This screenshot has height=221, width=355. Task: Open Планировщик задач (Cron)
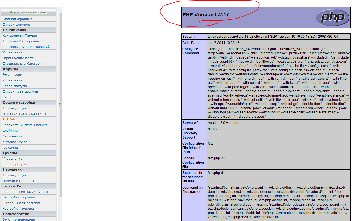(x=25, y=192)
